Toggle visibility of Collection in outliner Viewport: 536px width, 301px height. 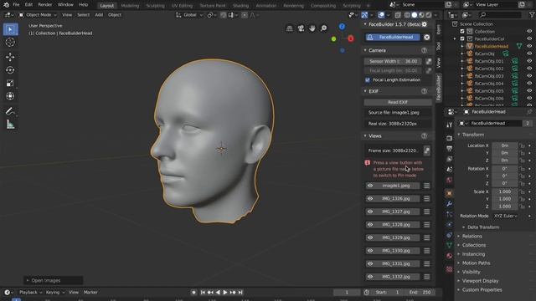(x=529, y=32)
